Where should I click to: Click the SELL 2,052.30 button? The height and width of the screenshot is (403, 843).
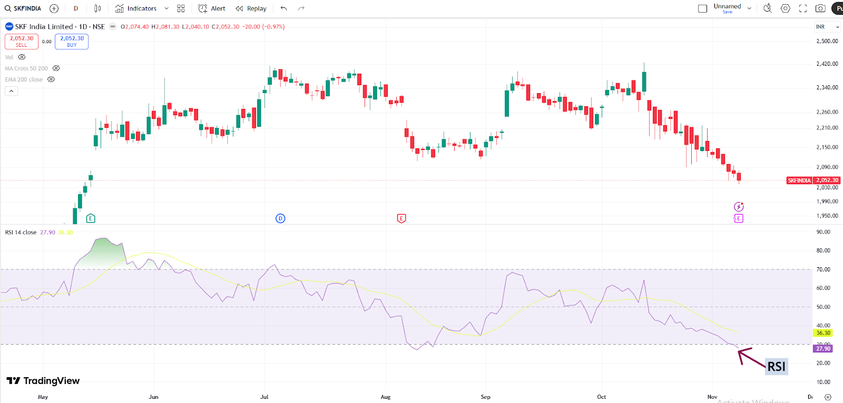tap(22, 42)
